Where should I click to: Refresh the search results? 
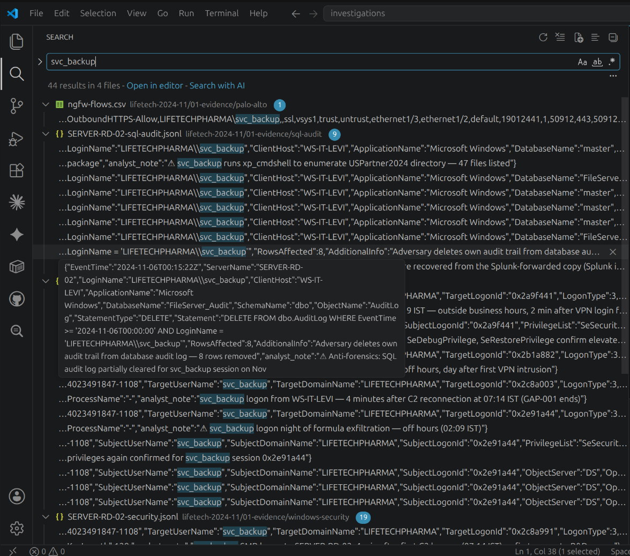point(543,37)
